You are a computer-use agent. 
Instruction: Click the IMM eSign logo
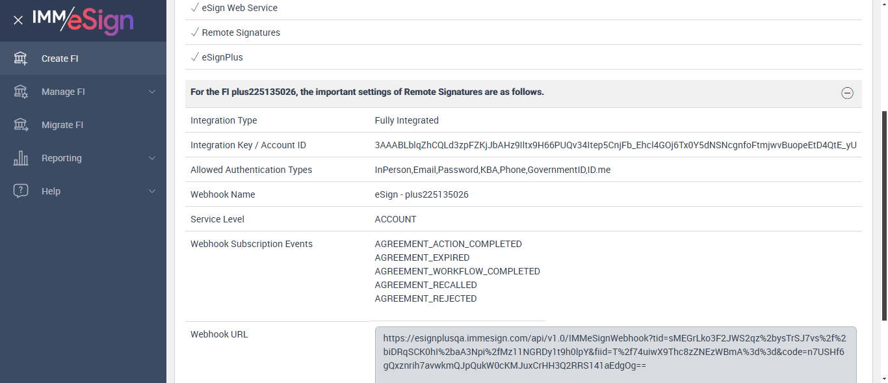(83, 20)
